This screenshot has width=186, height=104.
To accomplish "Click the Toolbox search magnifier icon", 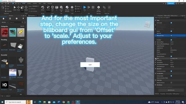I will [22, 22].
